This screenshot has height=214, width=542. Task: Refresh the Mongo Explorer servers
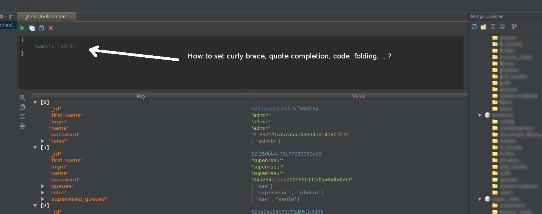tap(474, 27)
